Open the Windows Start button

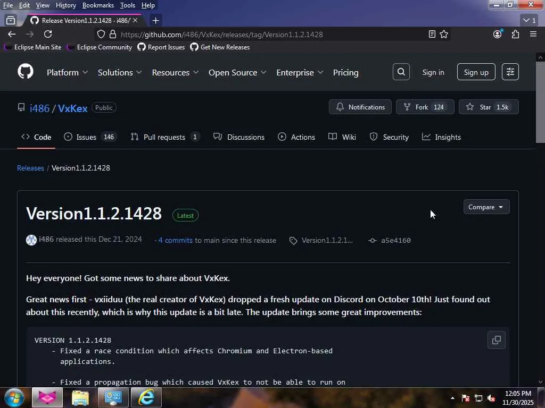pos(14,397)
